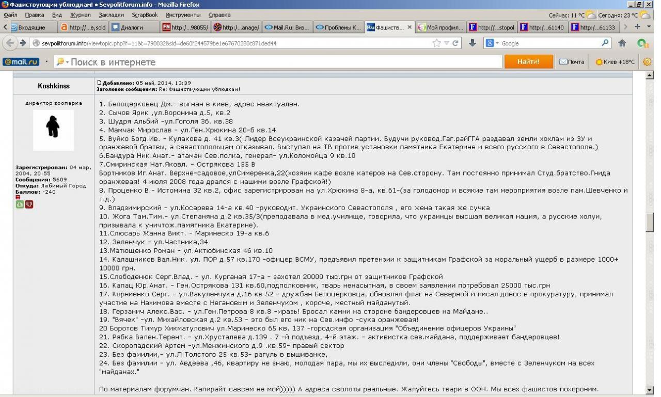Open the Инструменты menu
This screenshot has width=661, height=397.
182,15
